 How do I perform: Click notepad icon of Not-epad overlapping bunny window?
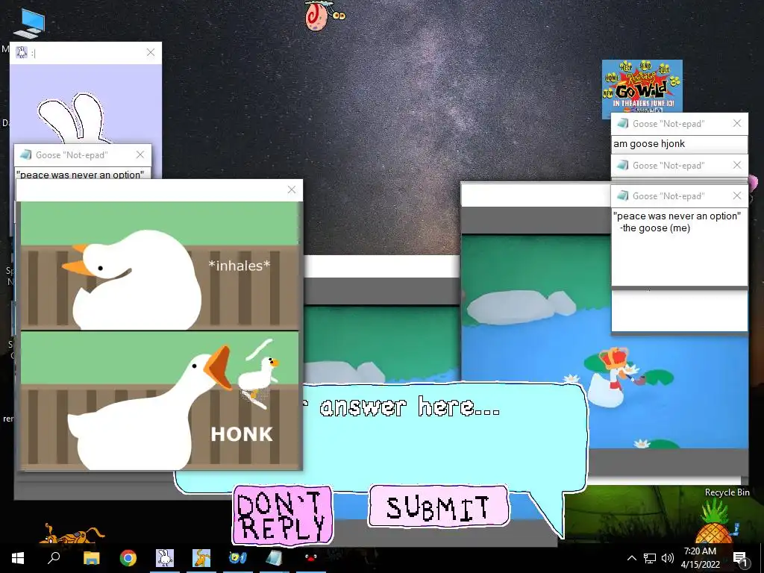(25, 154)
